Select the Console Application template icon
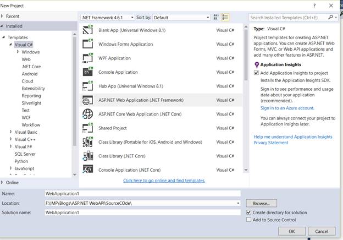Screen dimensions: 343x240 pyautogui.click(x=88, y=72)
